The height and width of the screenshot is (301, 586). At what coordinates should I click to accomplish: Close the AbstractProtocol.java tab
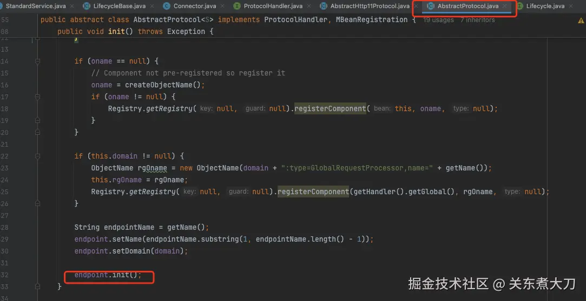[x=505, y=6]
